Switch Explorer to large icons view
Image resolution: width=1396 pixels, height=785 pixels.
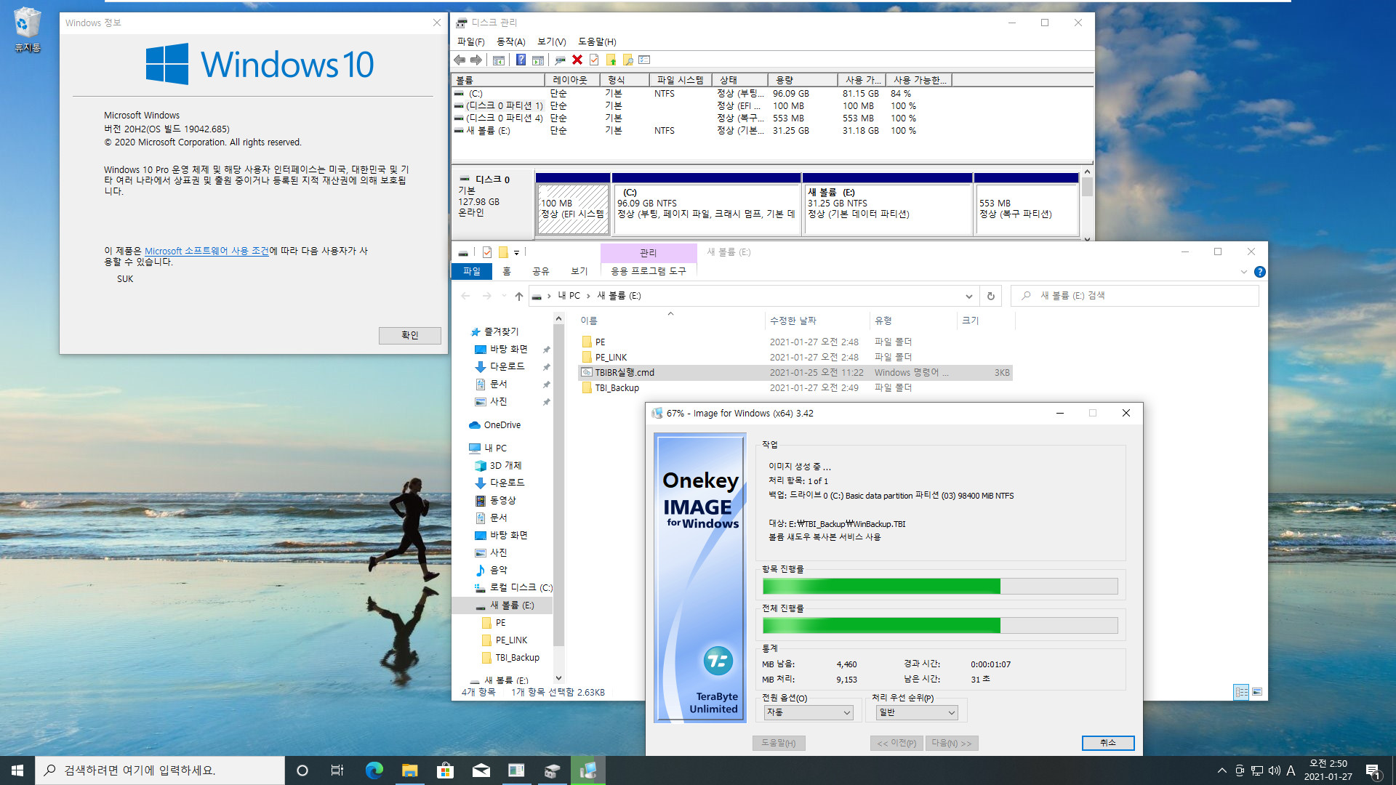1257,692
